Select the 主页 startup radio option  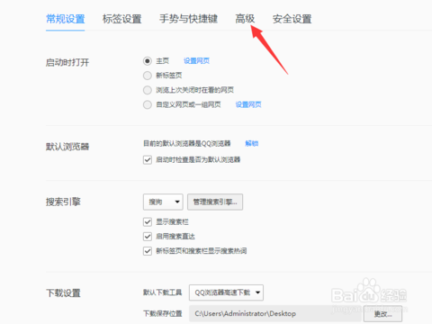(x=148, y=61)
